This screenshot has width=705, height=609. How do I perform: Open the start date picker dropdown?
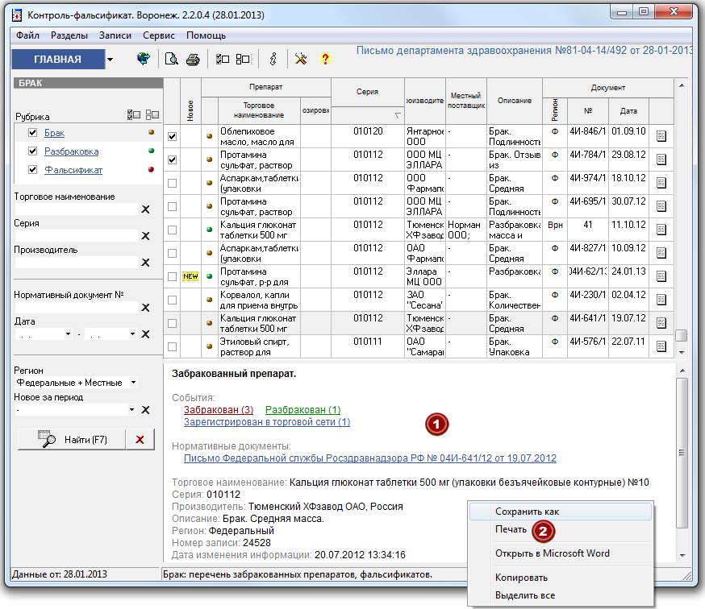(x=68, y=333)
